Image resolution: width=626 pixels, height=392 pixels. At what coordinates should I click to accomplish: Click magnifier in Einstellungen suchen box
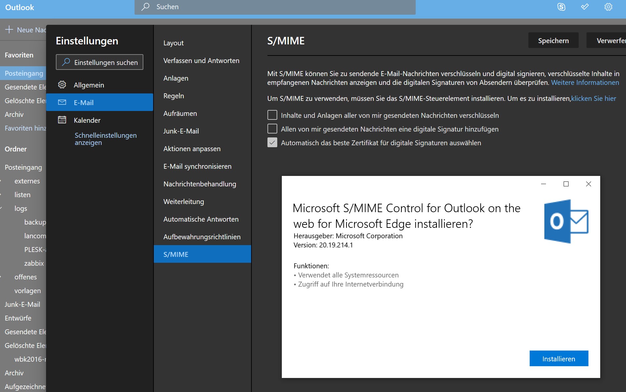click(66, 62)
